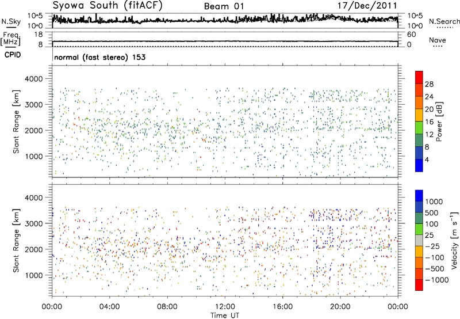This screenshot has height=319, width=460.
Task: Click "Slant Range [km]" label of power panel
Action: [x=16, y=121]
